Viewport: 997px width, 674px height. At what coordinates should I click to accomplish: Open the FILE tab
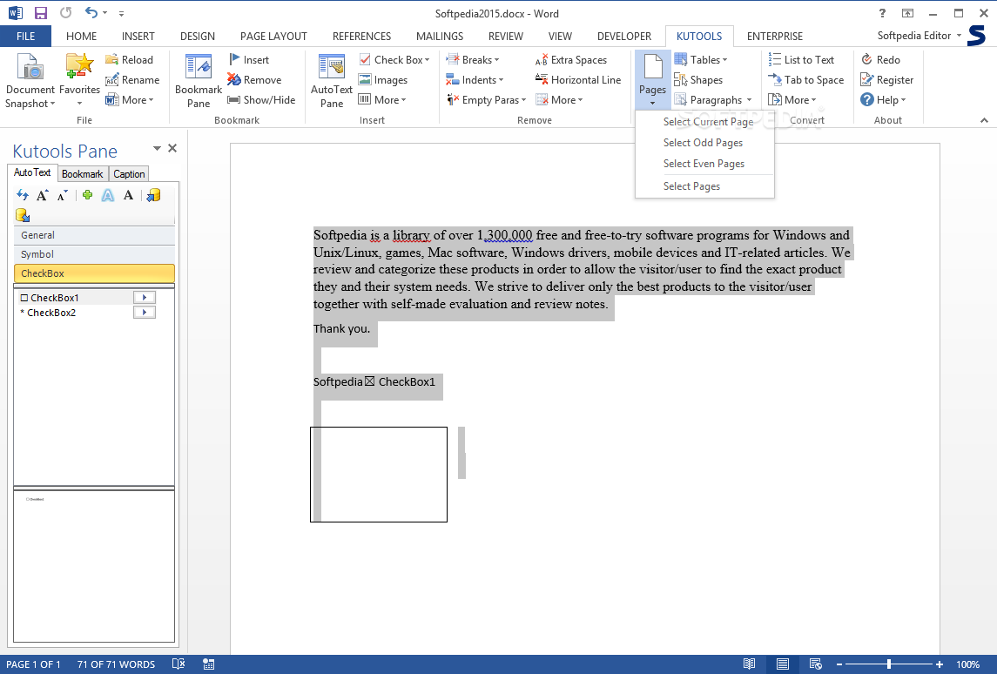click(25, 37)
